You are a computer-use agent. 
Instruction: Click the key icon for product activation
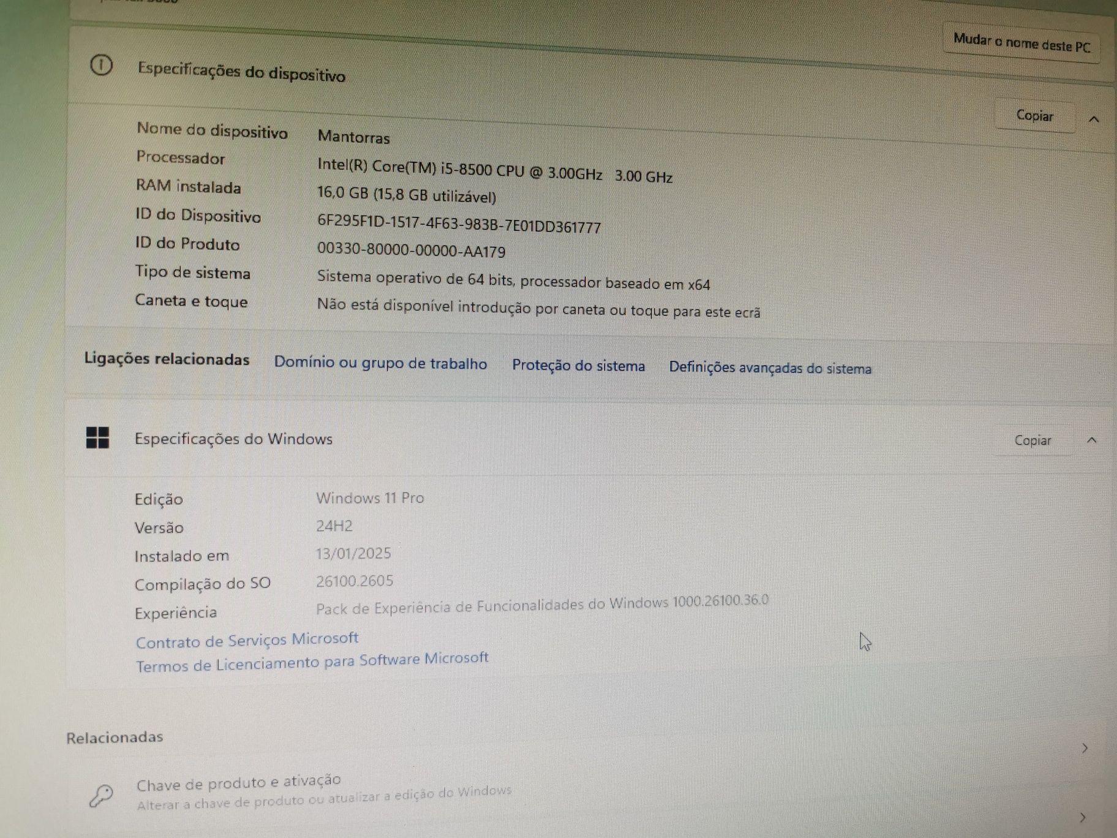(101, 795)
